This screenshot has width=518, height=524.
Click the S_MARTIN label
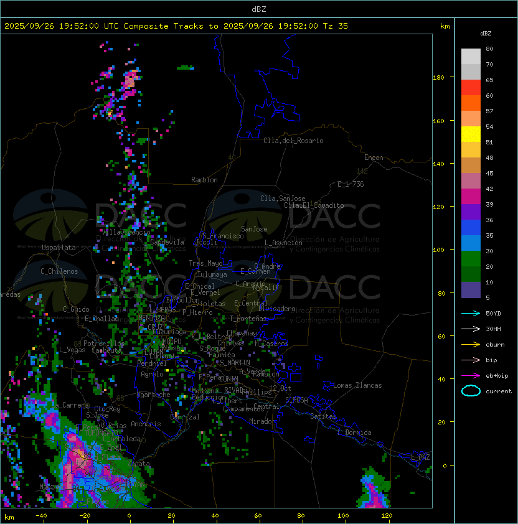click(x=235, y=363)
